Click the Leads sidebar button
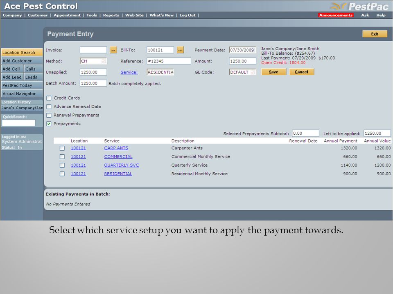The image size is (393, 294). click(x=33, y=77)
